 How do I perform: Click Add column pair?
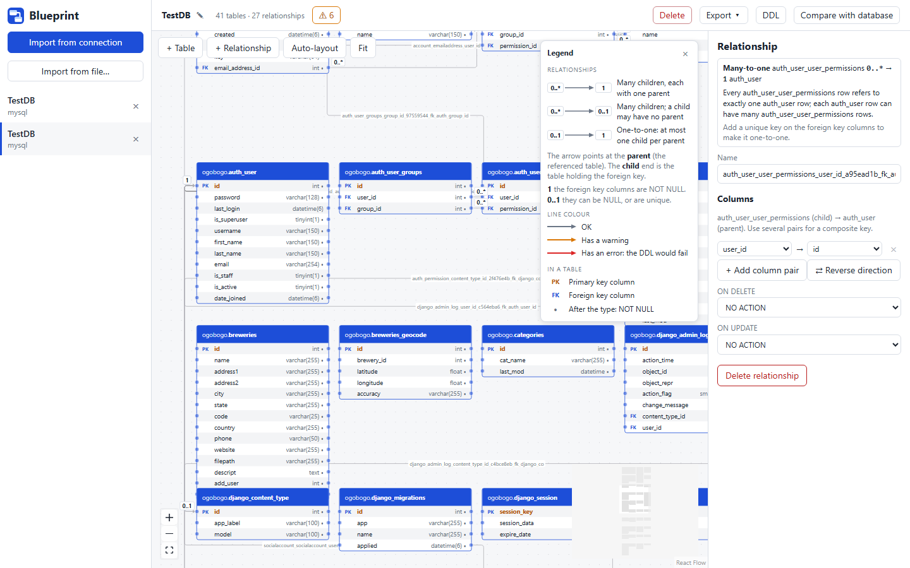pyautogui.click(x=762, y=270)
